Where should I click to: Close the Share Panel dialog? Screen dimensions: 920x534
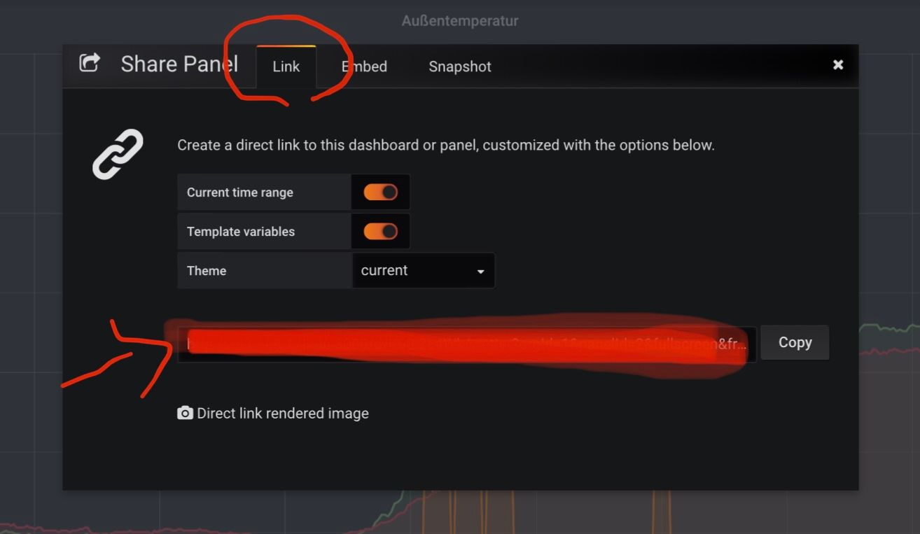coord(838,65)
